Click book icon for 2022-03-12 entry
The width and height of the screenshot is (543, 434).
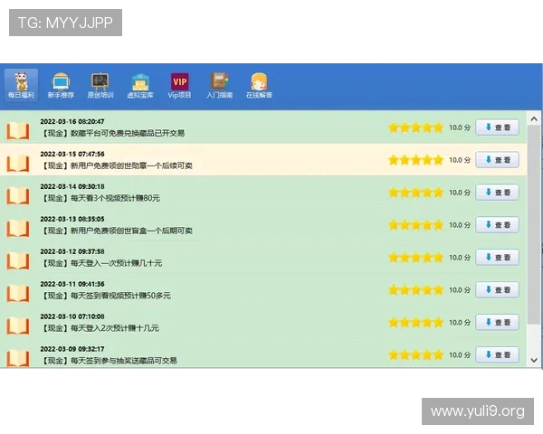18,261
